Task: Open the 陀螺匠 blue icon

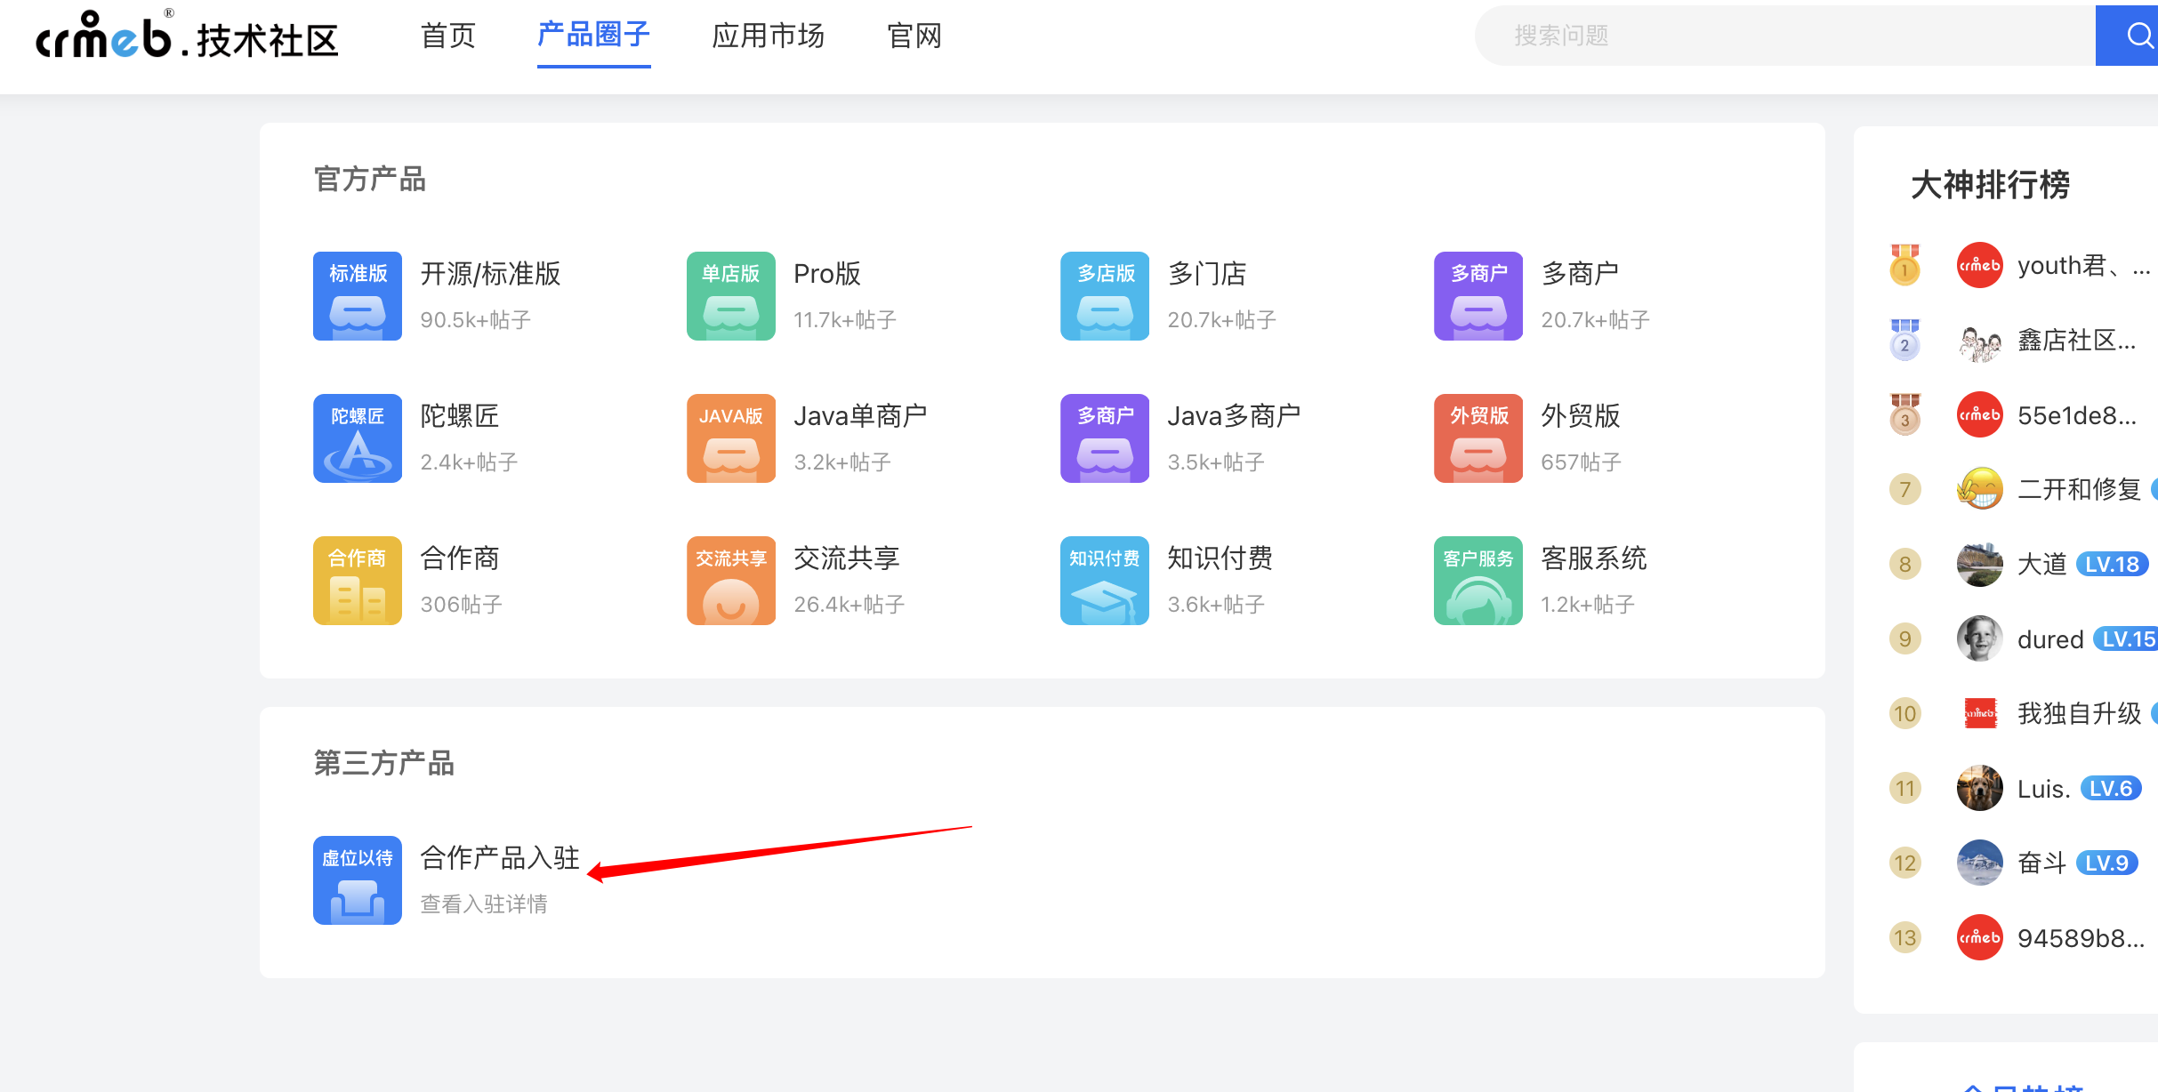Action: [x=358, y=438]
